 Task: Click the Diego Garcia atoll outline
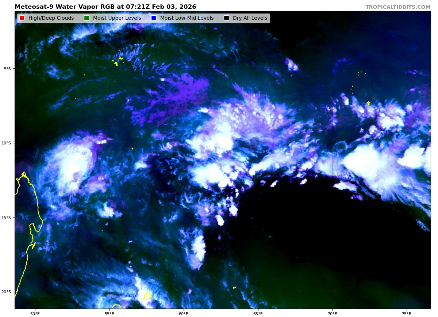(x=368, y=103)
